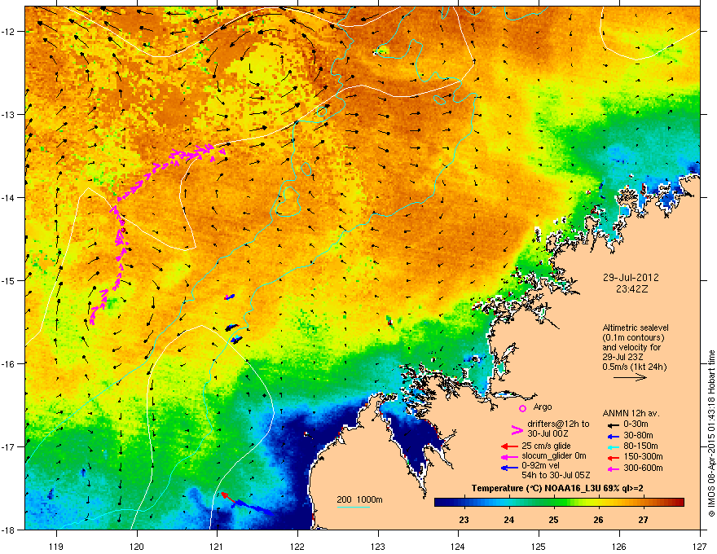This screenshot has width=717, height=554.
Task: Click the -14 latitude axis label
Action: (8, 197)
